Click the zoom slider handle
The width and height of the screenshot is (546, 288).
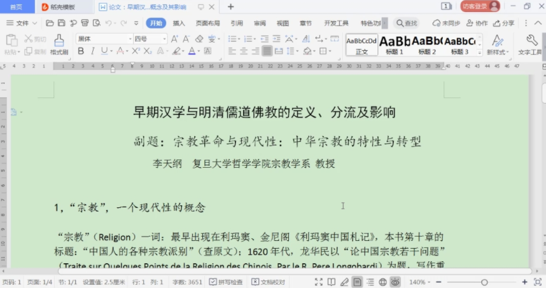484,282
